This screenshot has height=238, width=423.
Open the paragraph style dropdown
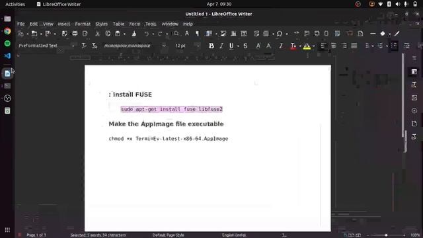[x=73, y=46]
